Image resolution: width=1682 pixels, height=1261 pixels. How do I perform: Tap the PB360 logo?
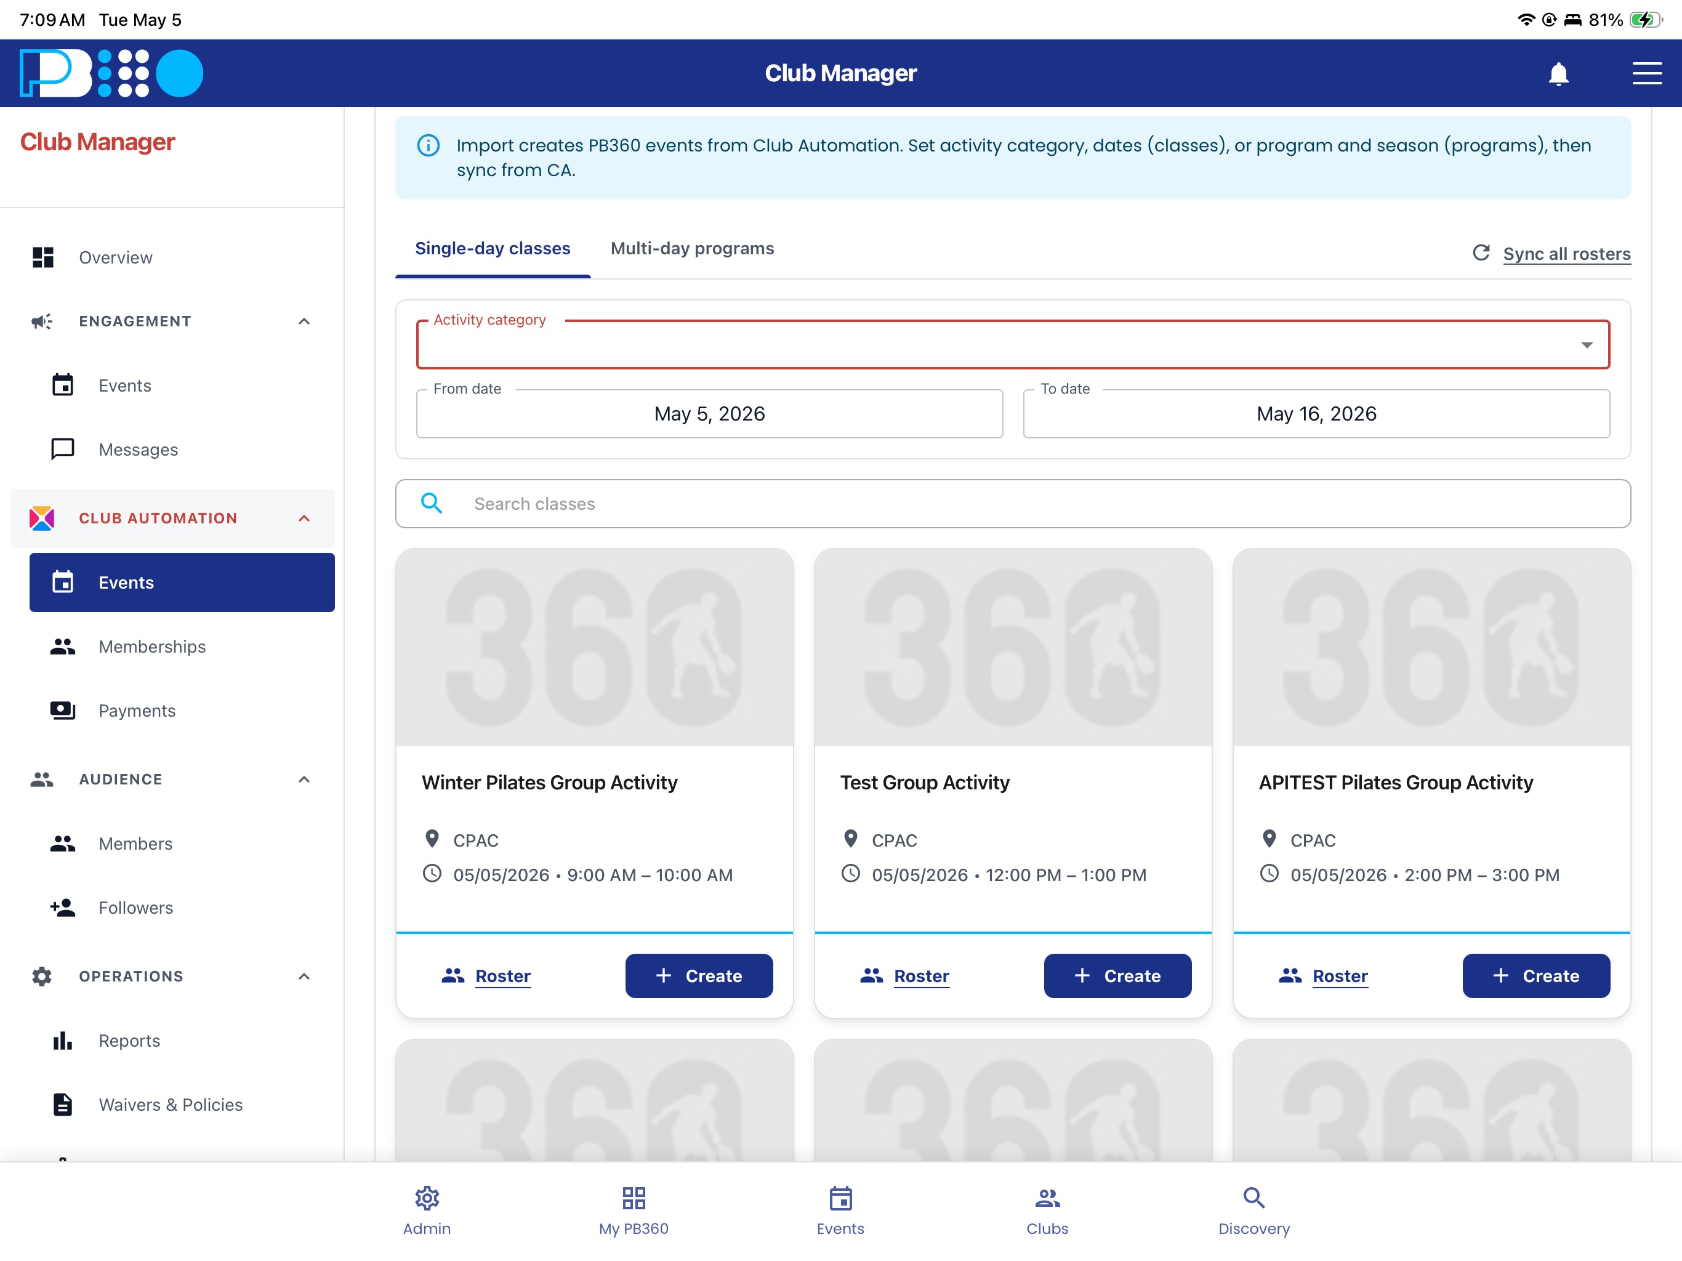point(111,73)
